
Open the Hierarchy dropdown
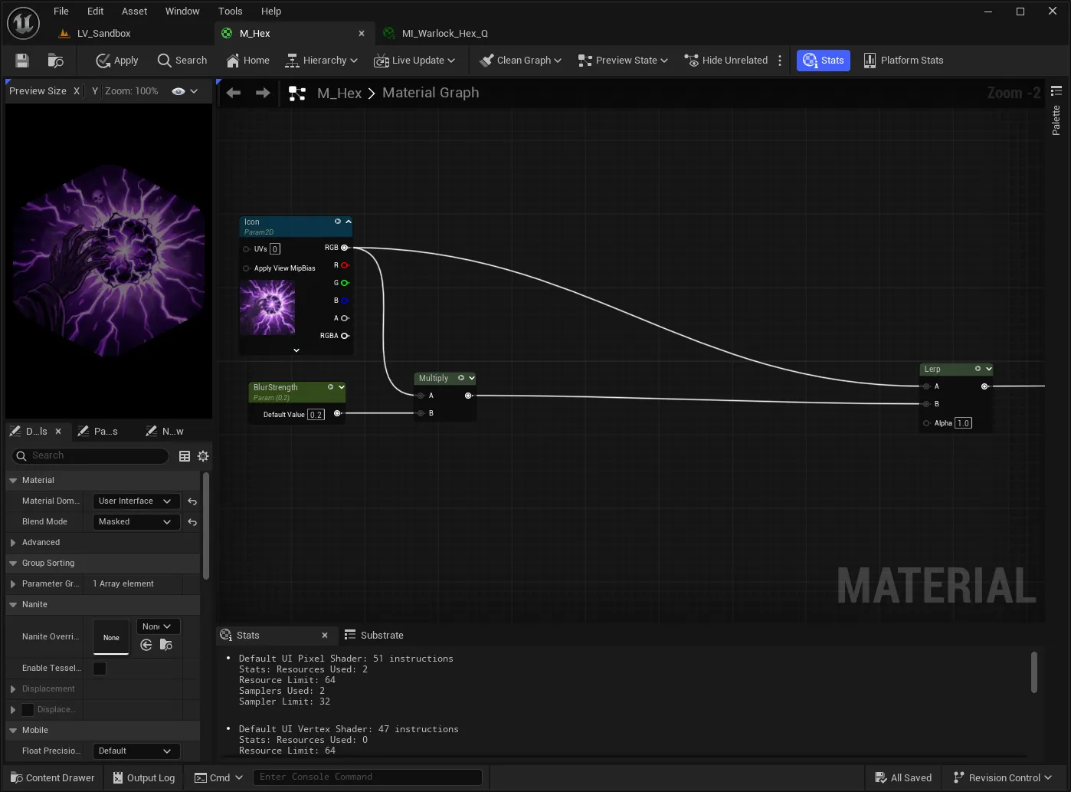coord(322,61)
